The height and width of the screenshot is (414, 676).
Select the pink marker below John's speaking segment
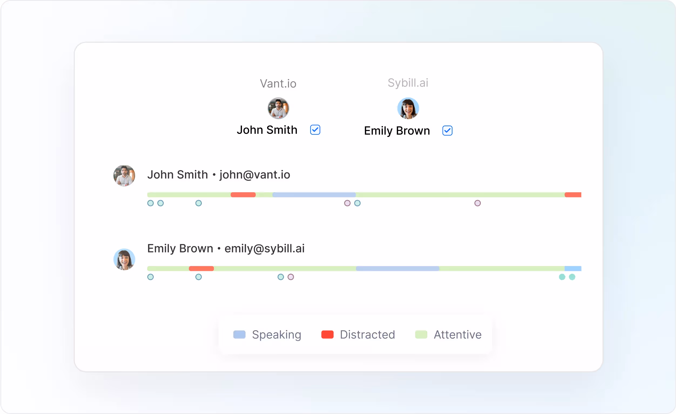pyautogui.click(x=347, y=203)
